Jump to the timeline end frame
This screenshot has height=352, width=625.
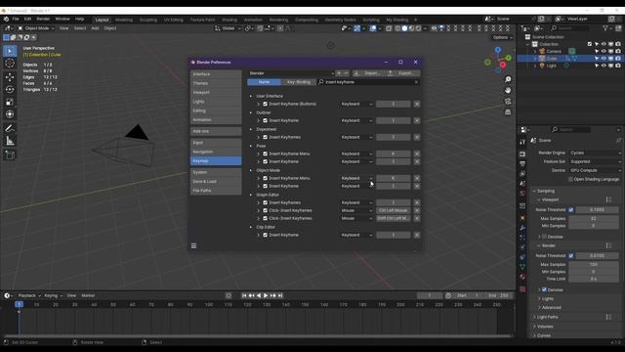point(280,295)
